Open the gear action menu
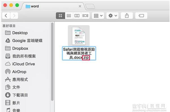 click(x=112, y=16)
